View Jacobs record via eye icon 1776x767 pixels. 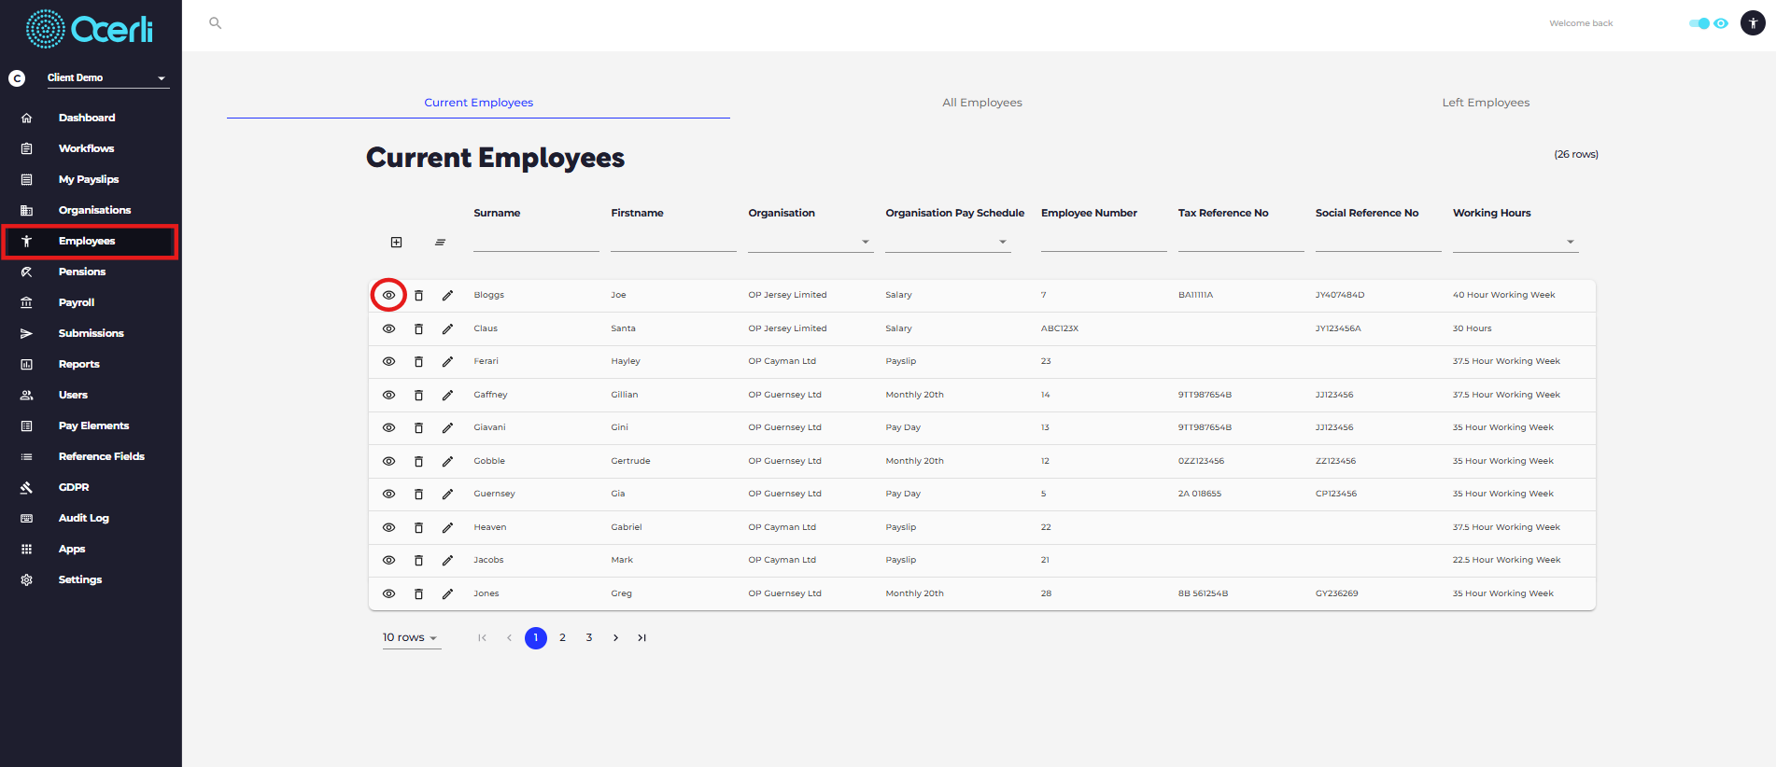point(388,560)
